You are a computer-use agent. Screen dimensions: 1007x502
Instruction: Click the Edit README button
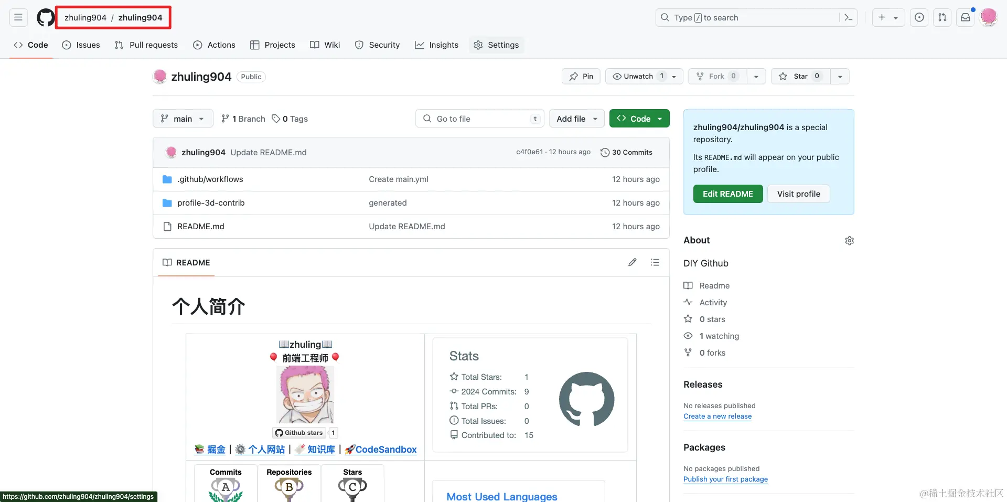pos(728,194)
